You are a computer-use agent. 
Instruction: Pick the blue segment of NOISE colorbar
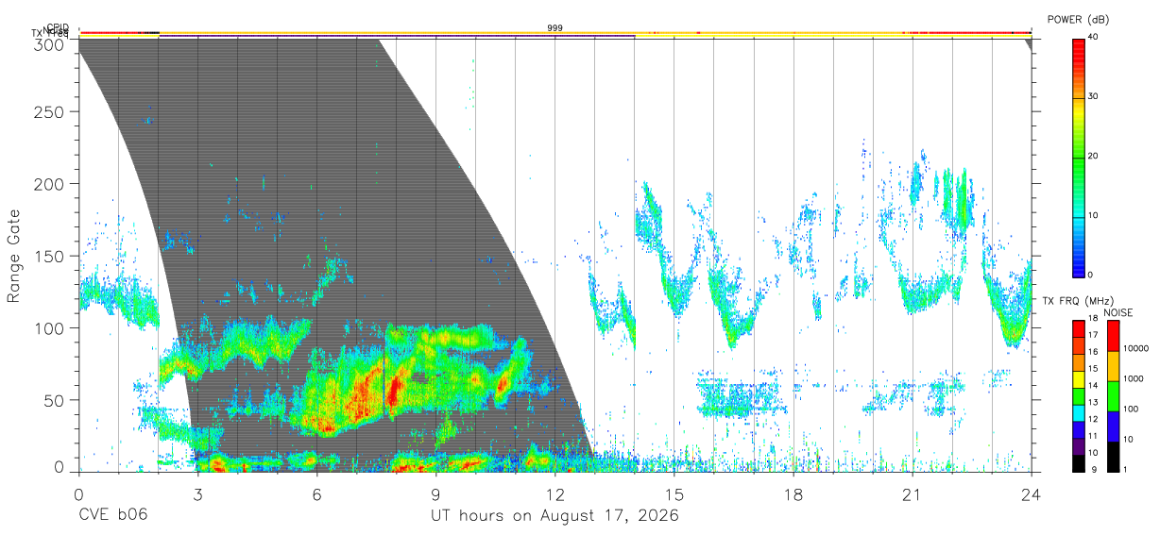1114,426
